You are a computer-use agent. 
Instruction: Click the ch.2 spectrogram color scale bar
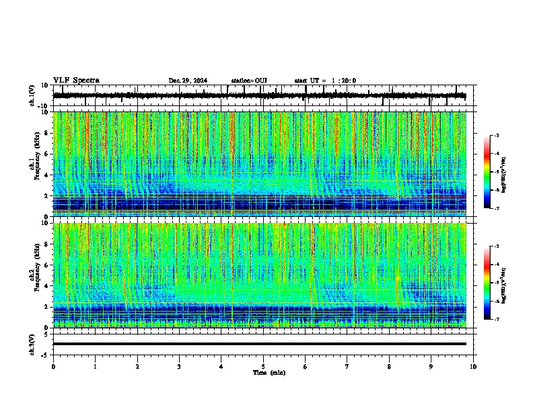487,283
